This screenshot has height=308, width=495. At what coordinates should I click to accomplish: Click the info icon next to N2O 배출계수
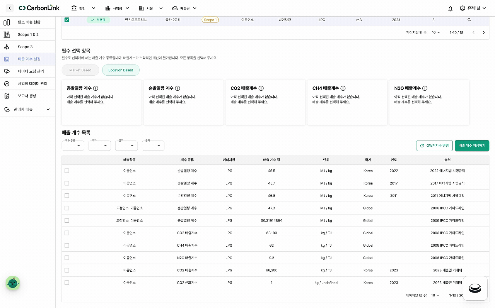click(425, 88)
